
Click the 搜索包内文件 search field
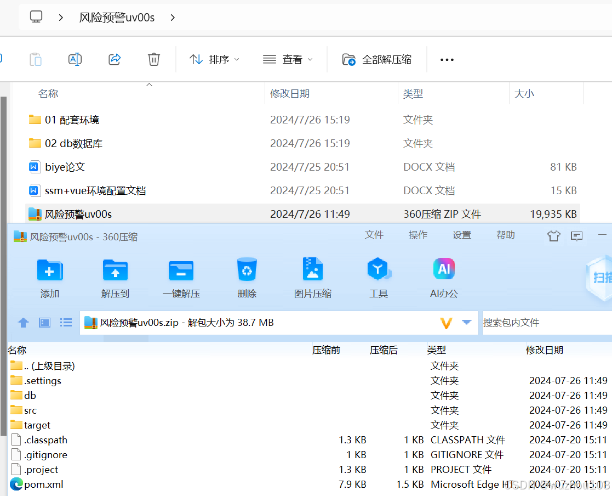point(542,323)
